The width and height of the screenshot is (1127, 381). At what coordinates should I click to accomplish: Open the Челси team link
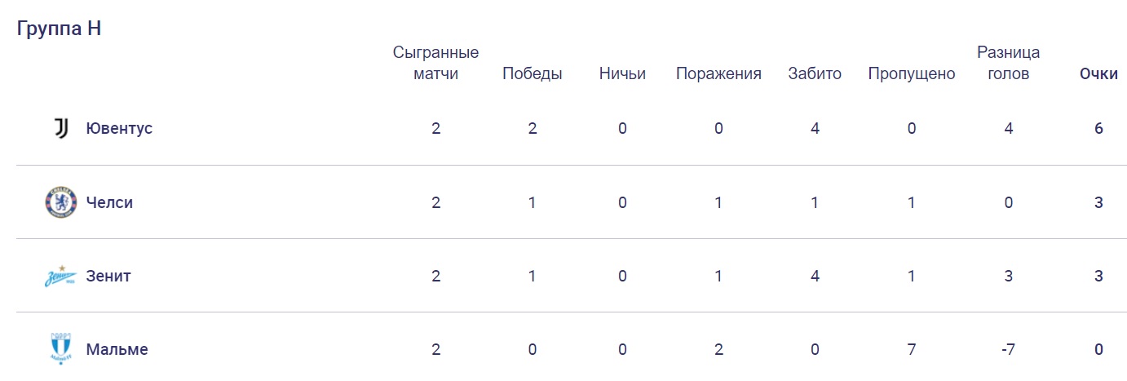pos(109,202)
